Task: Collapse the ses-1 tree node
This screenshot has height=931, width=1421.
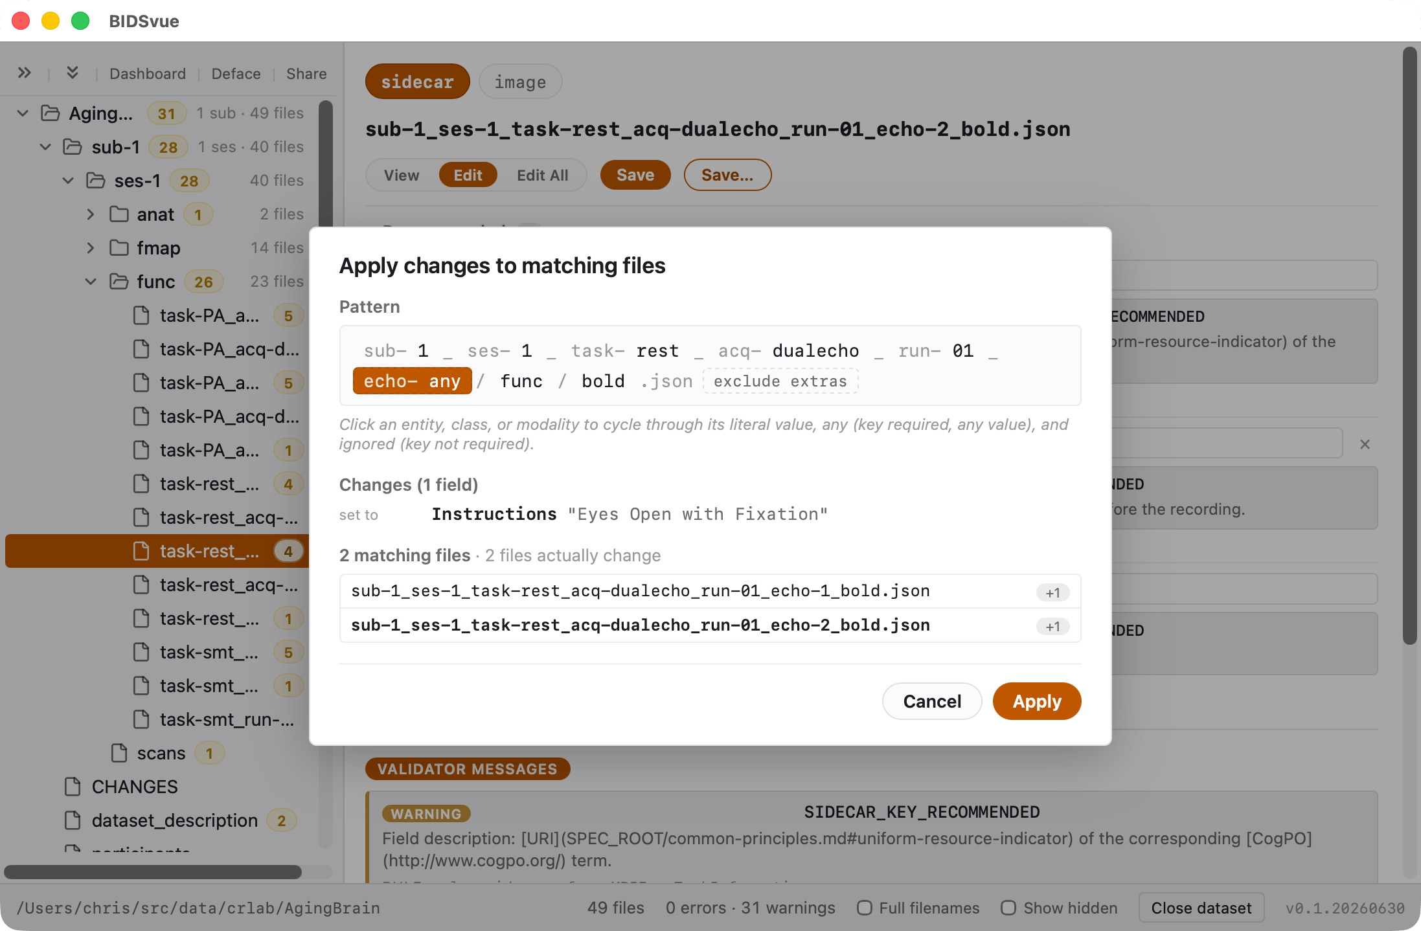Action: (68, 181)
